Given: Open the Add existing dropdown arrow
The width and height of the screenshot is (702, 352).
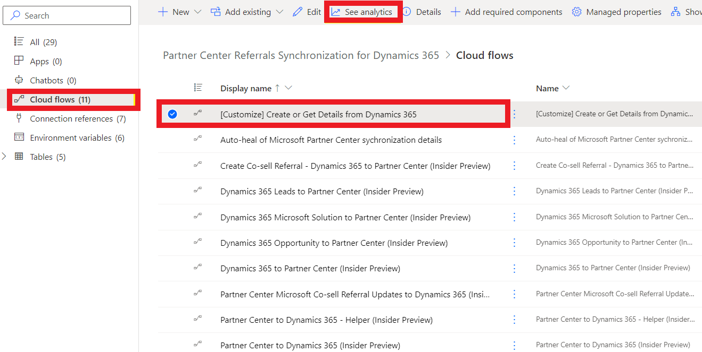Looking at the screenshot, I should [279, 12].
